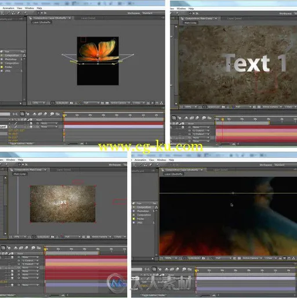Toggle Hide Shy Layers in top-left timeline
The height and width of the screenshot is (298, 297).
pyautogui.click(x=34, y=114)
